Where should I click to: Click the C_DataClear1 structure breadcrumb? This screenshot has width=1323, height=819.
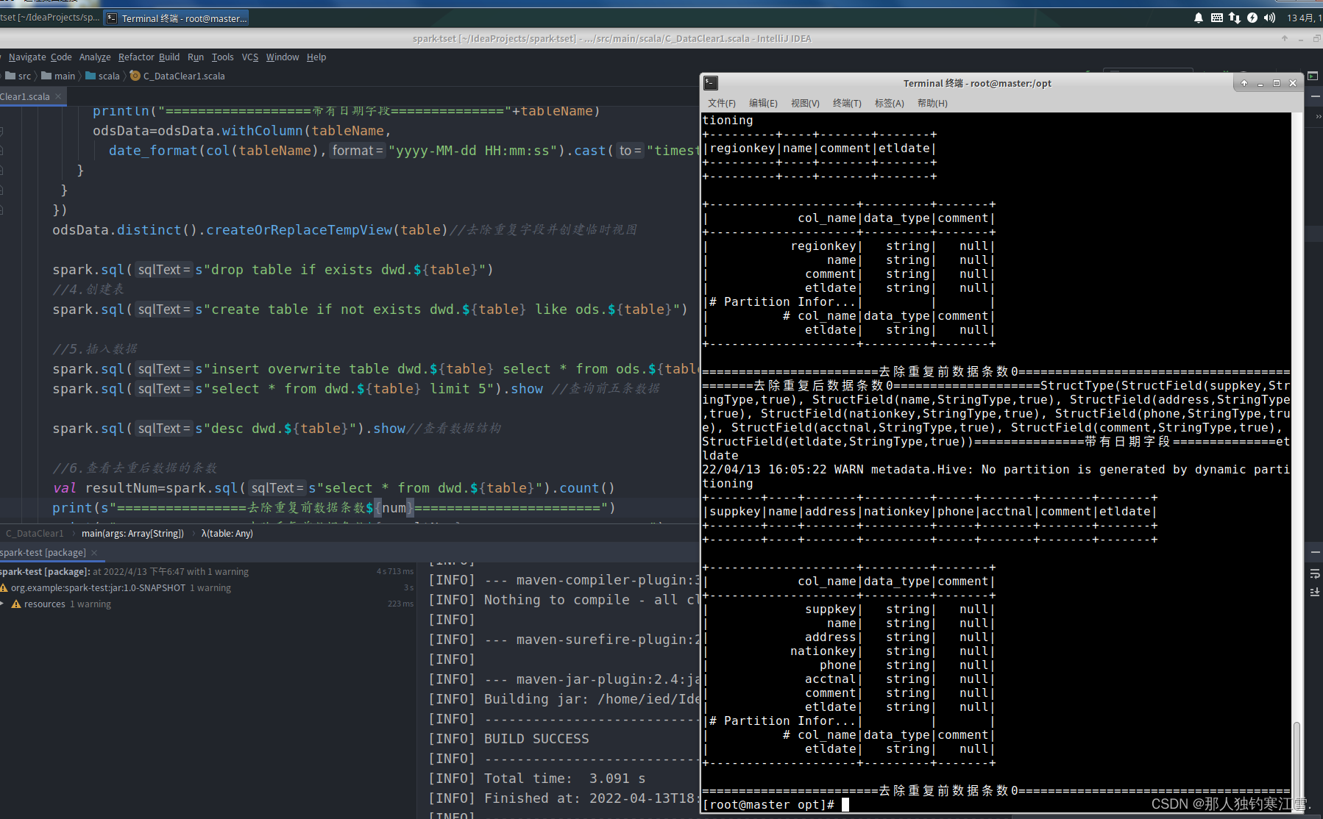pyautogui.click(x=35, y=534)
